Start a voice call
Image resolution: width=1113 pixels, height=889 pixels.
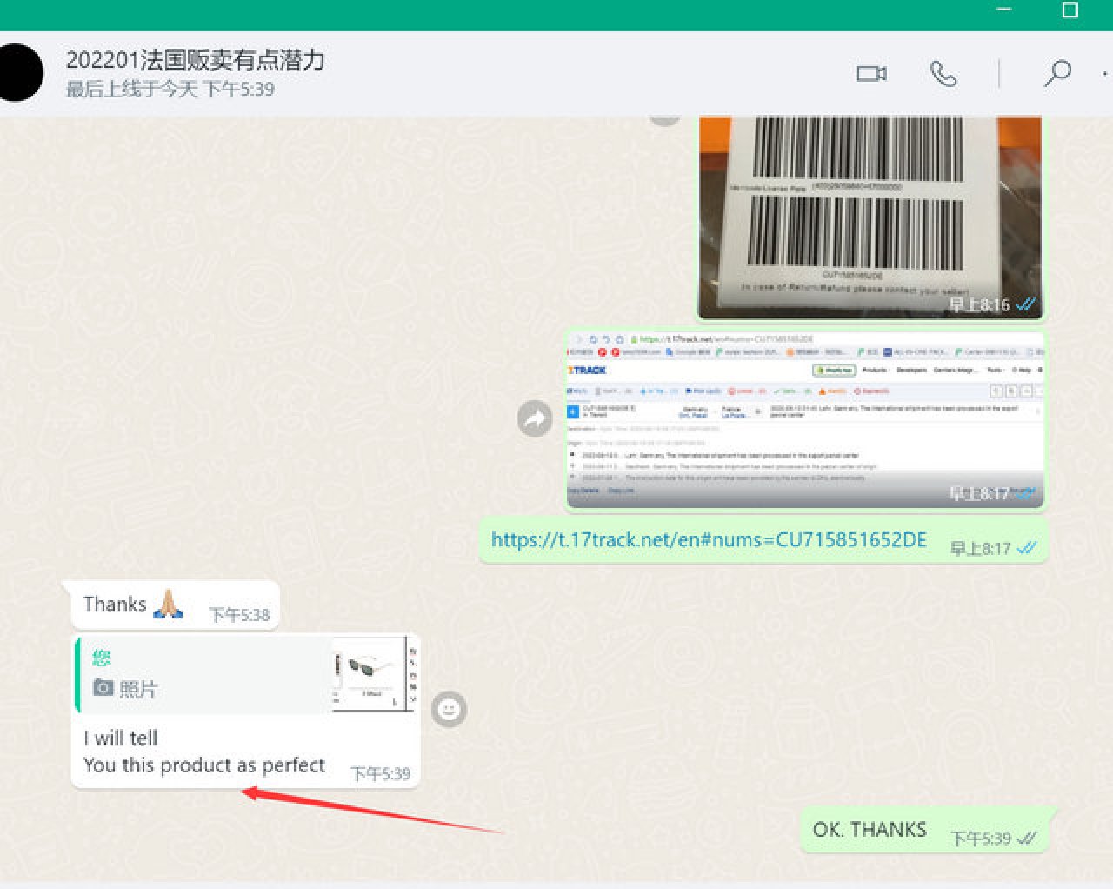[x=943, y=73]
